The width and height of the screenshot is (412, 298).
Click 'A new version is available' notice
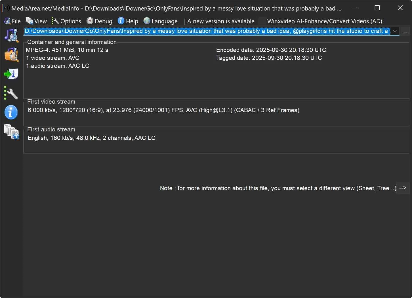click(221, 21)
